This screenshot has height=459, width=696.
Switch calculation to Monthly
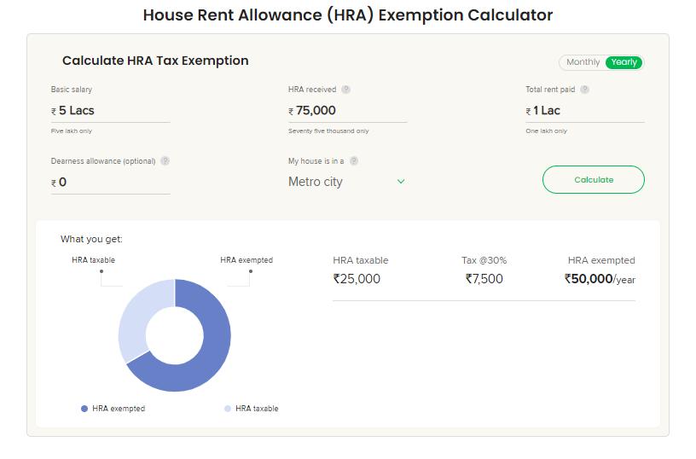583,62
